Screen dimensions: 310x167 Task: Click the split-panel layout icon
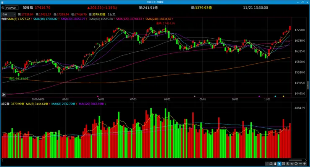pos(284,164)
